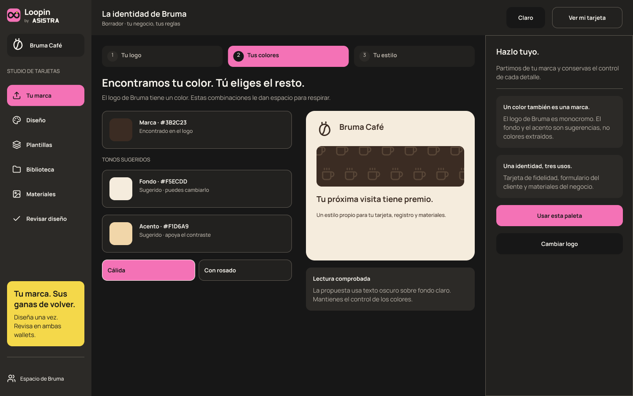The height and width of the screenshot is (396, 633).
Task: Click the Fondo #F5ECDD color swatch
Action: [121, 189]
